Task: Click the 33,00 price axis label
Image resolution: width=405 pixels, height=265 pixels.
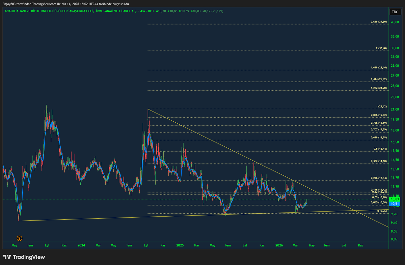Action: click(x=395, y=48)
